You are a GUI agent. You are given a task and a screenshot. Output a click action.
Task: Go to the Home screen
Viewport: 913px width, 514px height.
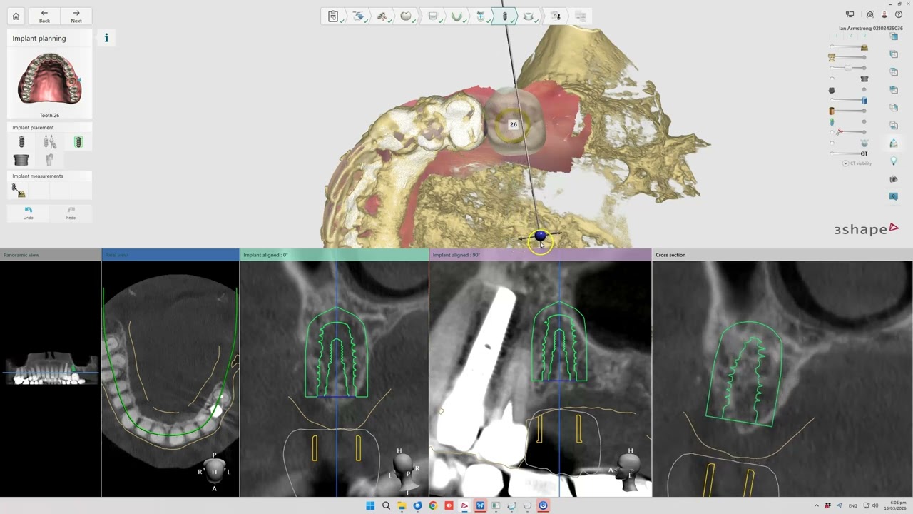point(16,16)
